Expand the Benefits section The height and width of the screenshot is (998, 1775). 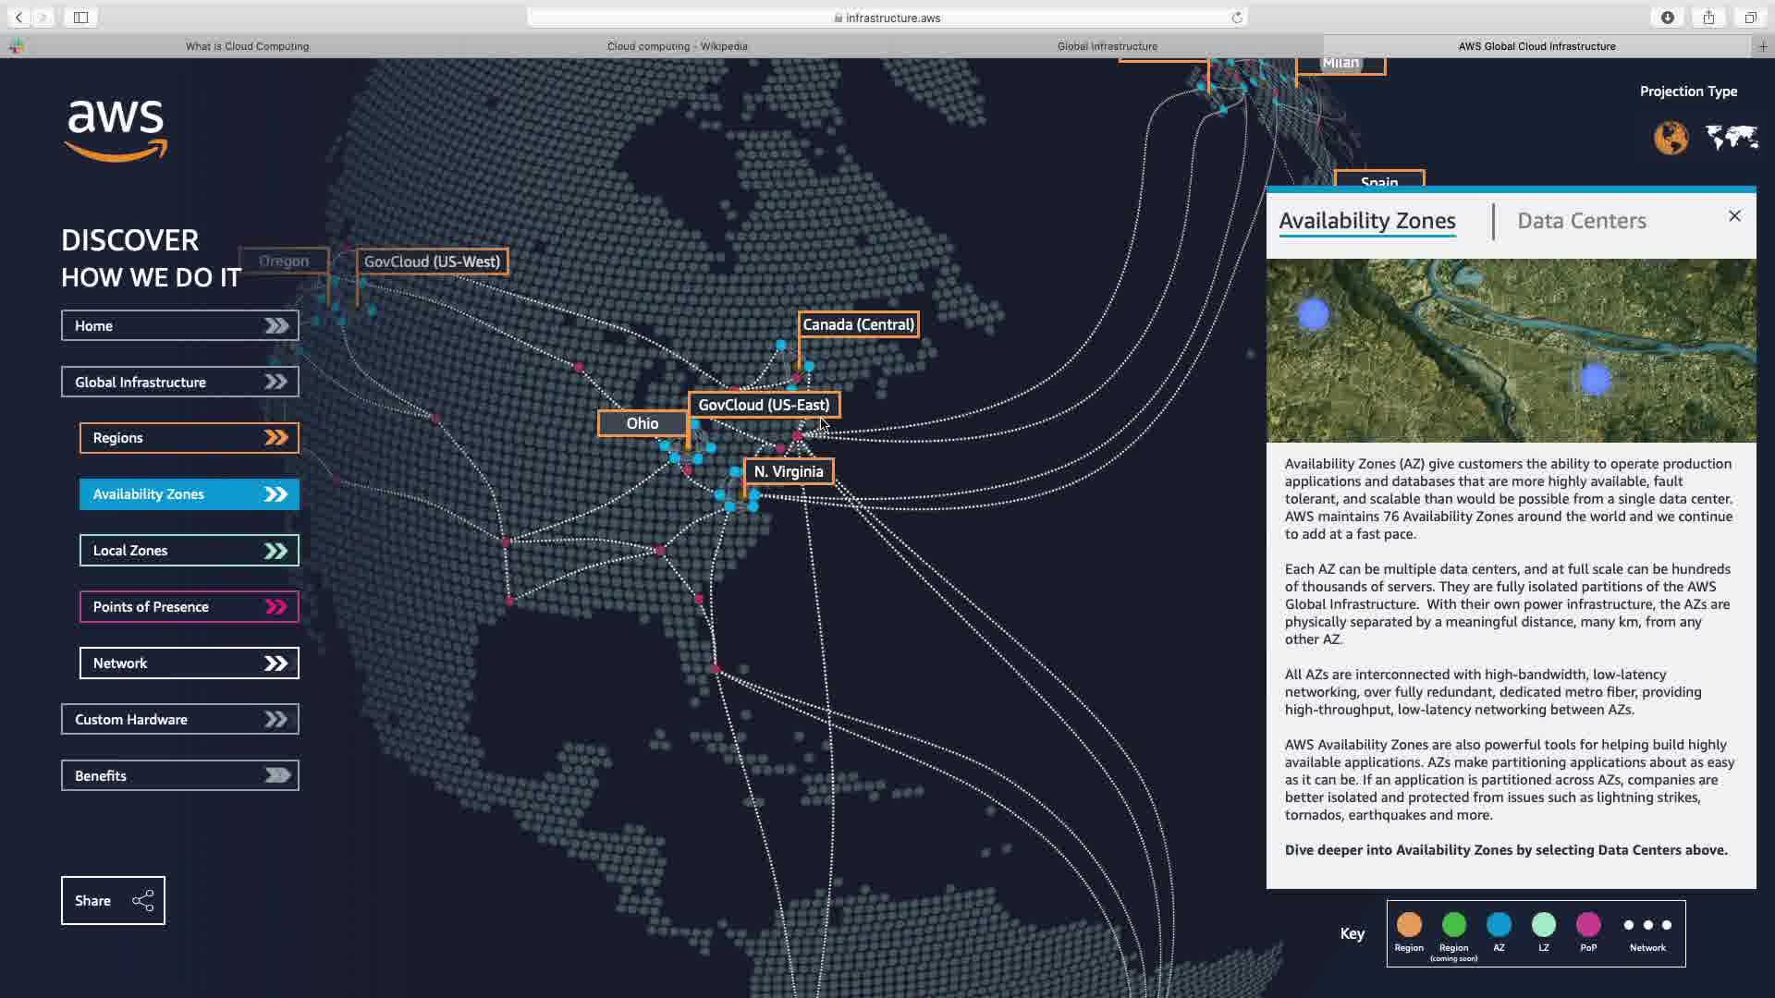pyautogui.click(x=180, y=775)
